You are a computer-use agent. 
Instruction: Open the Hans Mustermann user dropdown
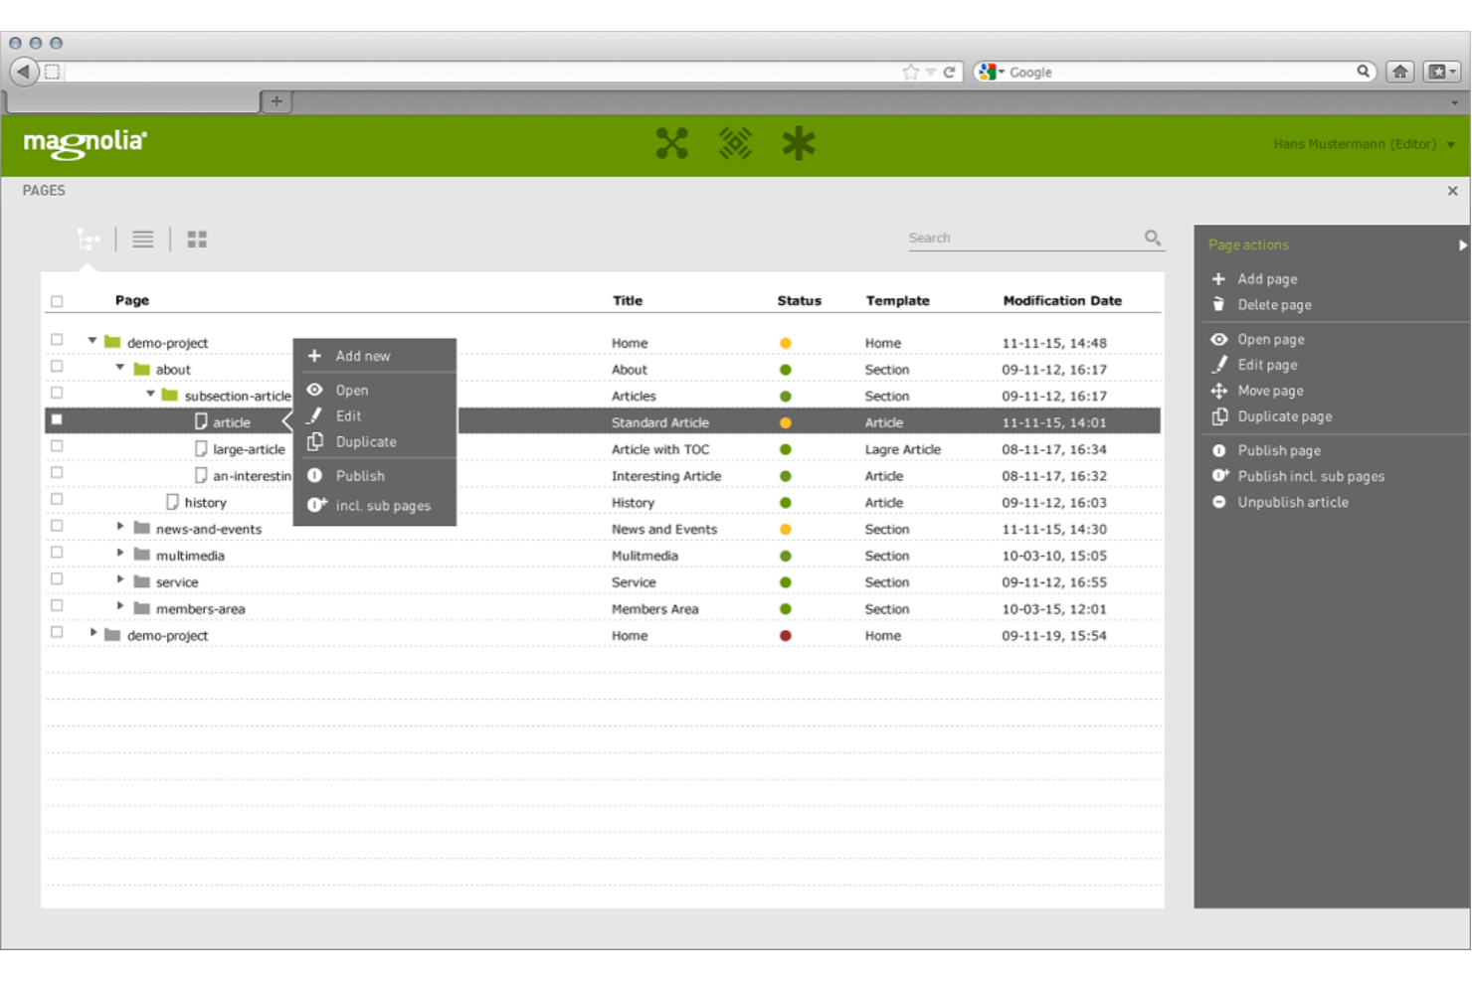[x=1365, y=144]
